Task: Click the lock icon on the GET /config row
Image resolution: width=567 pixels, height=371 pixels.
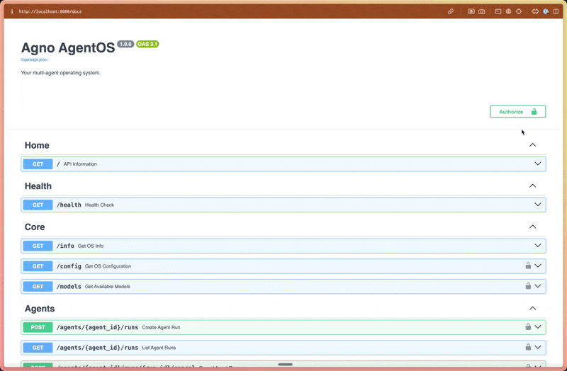Action: [528, 266]
